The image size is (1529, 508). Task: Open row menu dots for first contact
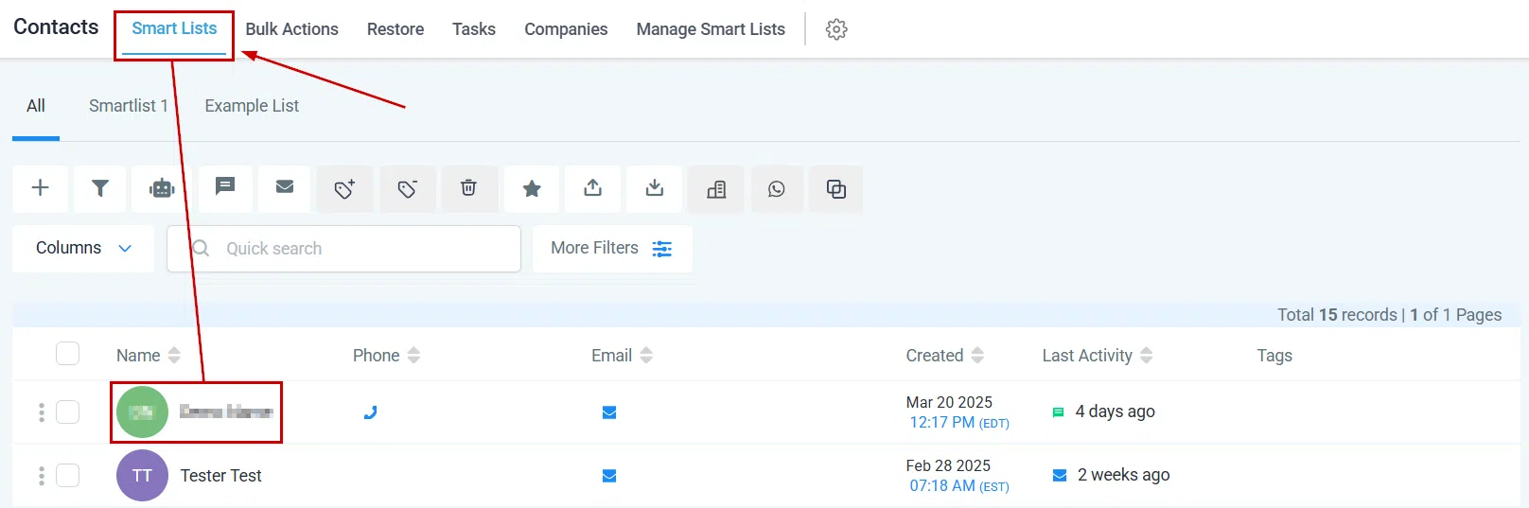point(41,412)
